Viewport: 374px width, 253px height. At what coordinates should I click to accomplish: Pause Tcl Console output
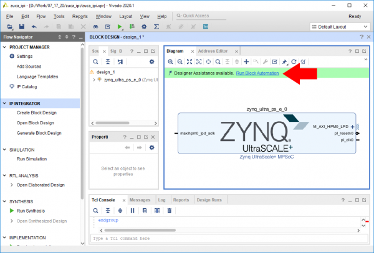coord(132,211)
